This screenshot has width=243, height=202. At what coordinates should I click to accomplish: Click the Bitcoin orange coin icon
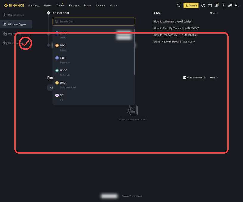click(57, 45)
